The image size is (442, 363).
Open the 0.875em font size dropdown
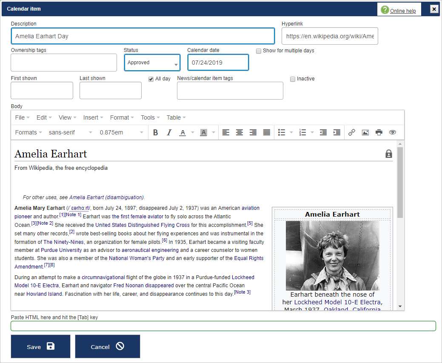pos(122,132)
